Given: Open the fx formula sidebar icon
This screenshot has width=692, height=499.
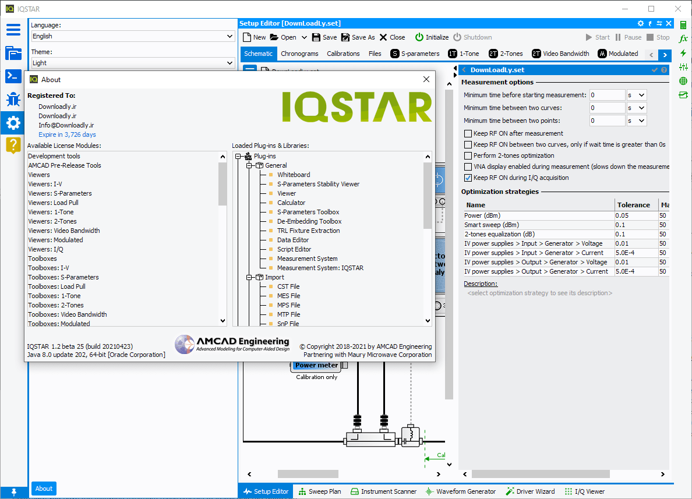Looking at the screenshot, I should pos(683,39).
